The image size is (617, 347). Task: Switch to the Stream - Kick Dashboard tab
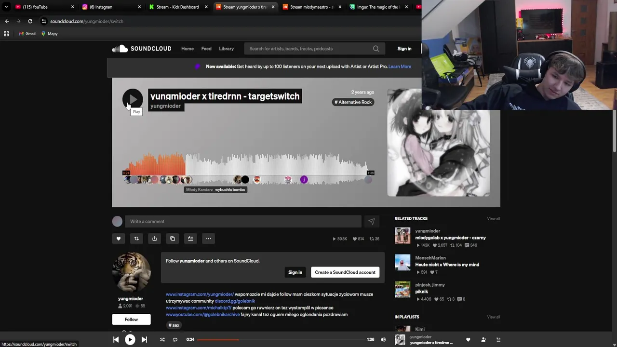pyautogui.click(x=176, y=7)
